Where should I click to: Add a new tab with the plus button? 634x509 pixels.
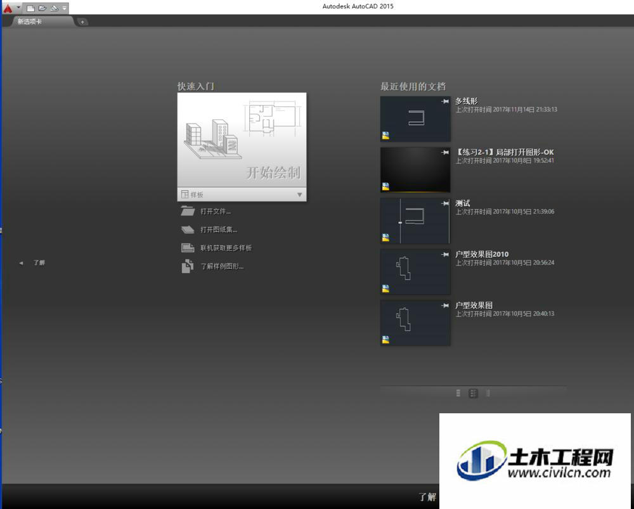(x=82, y=22)
